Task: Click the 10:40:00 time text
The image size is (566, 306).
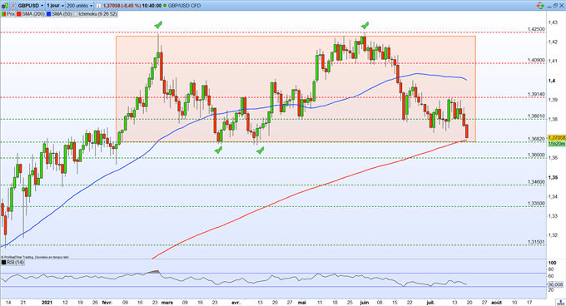Action: click(151, 6)
